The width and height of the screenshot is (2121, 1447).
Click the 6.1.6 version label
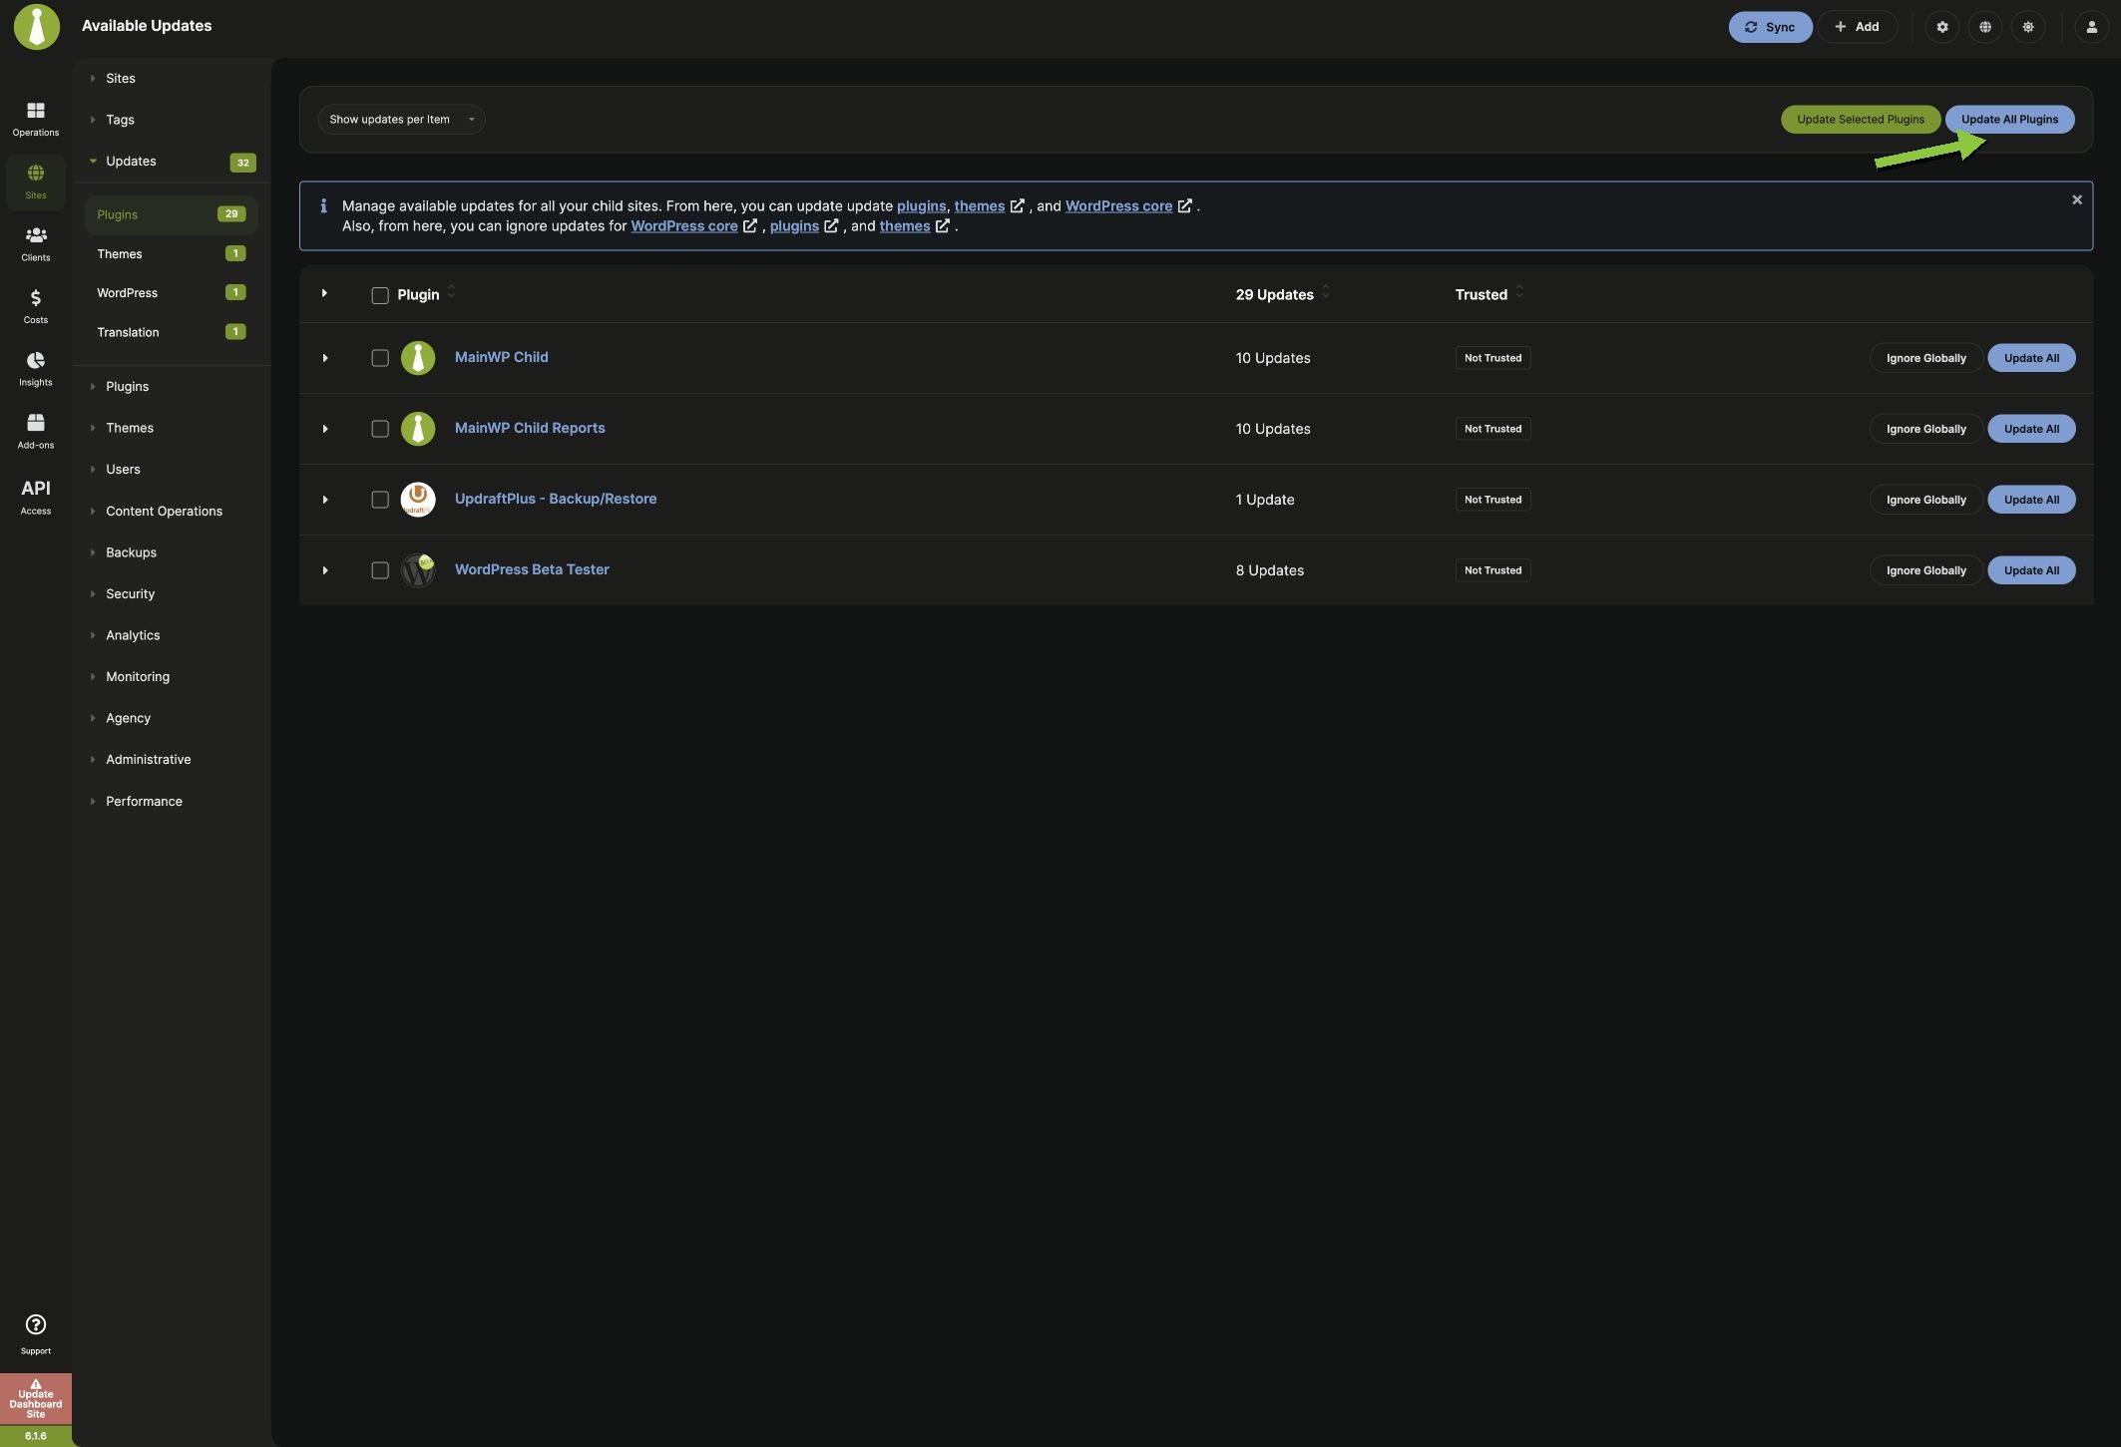(36, 1436)
